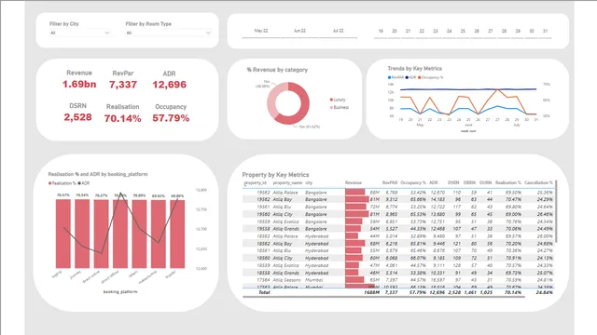Click the bar labeled 70.54%
Image resolution: width=597 pixels, height=335 pixels.
point(82,234)
